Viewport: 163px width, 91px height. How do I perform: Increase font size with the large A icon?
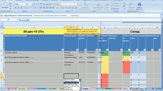click(x=34, y=4)
